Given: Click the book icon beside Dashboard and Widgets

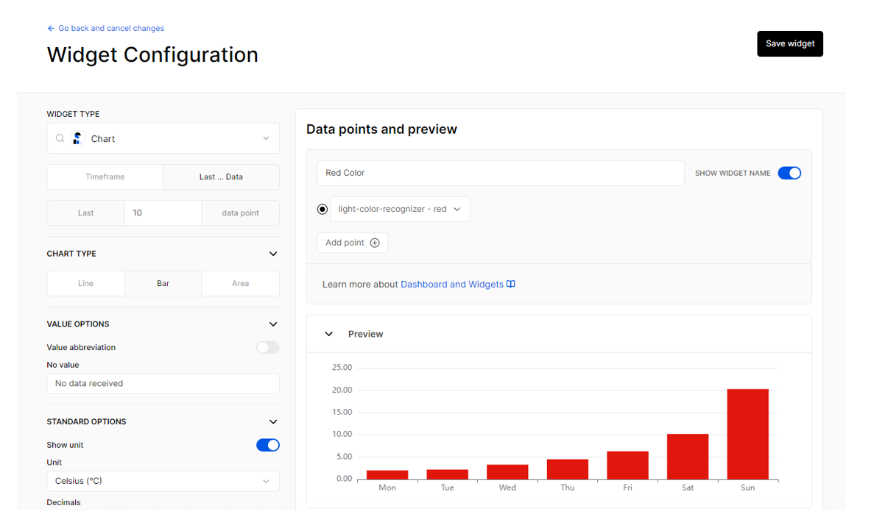Looking at the screenshot, I should pos(510,284).
